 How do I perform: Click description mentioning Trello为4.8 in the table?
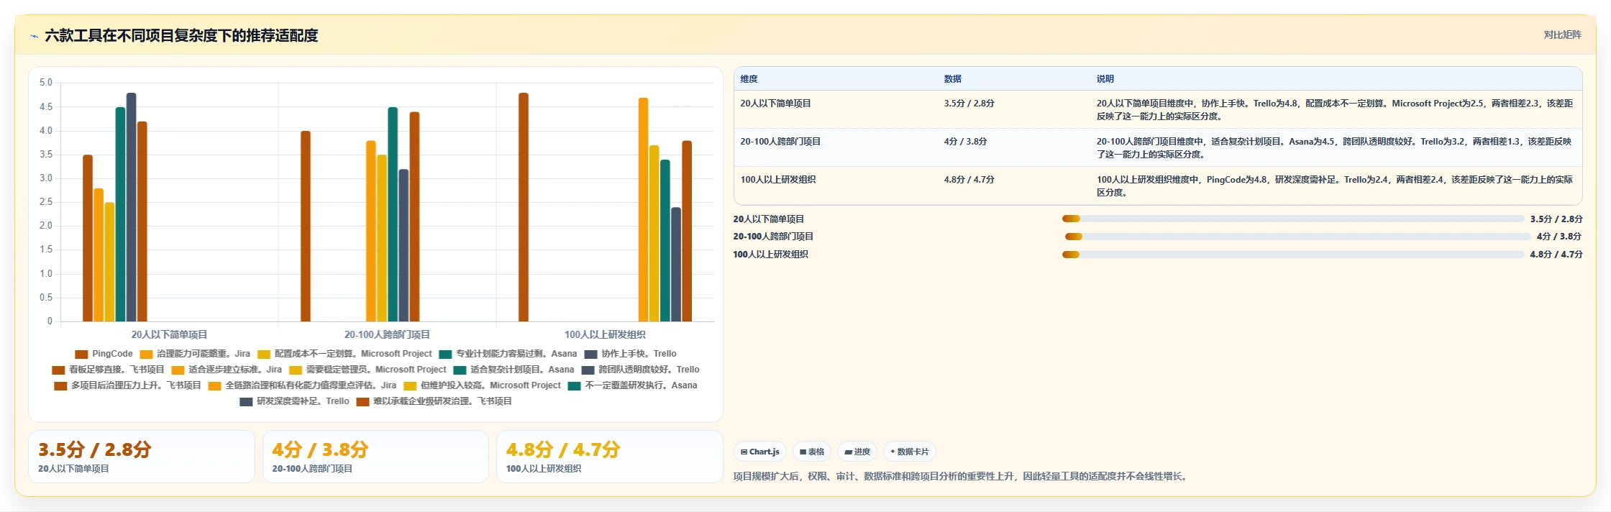pos(1335,109)
